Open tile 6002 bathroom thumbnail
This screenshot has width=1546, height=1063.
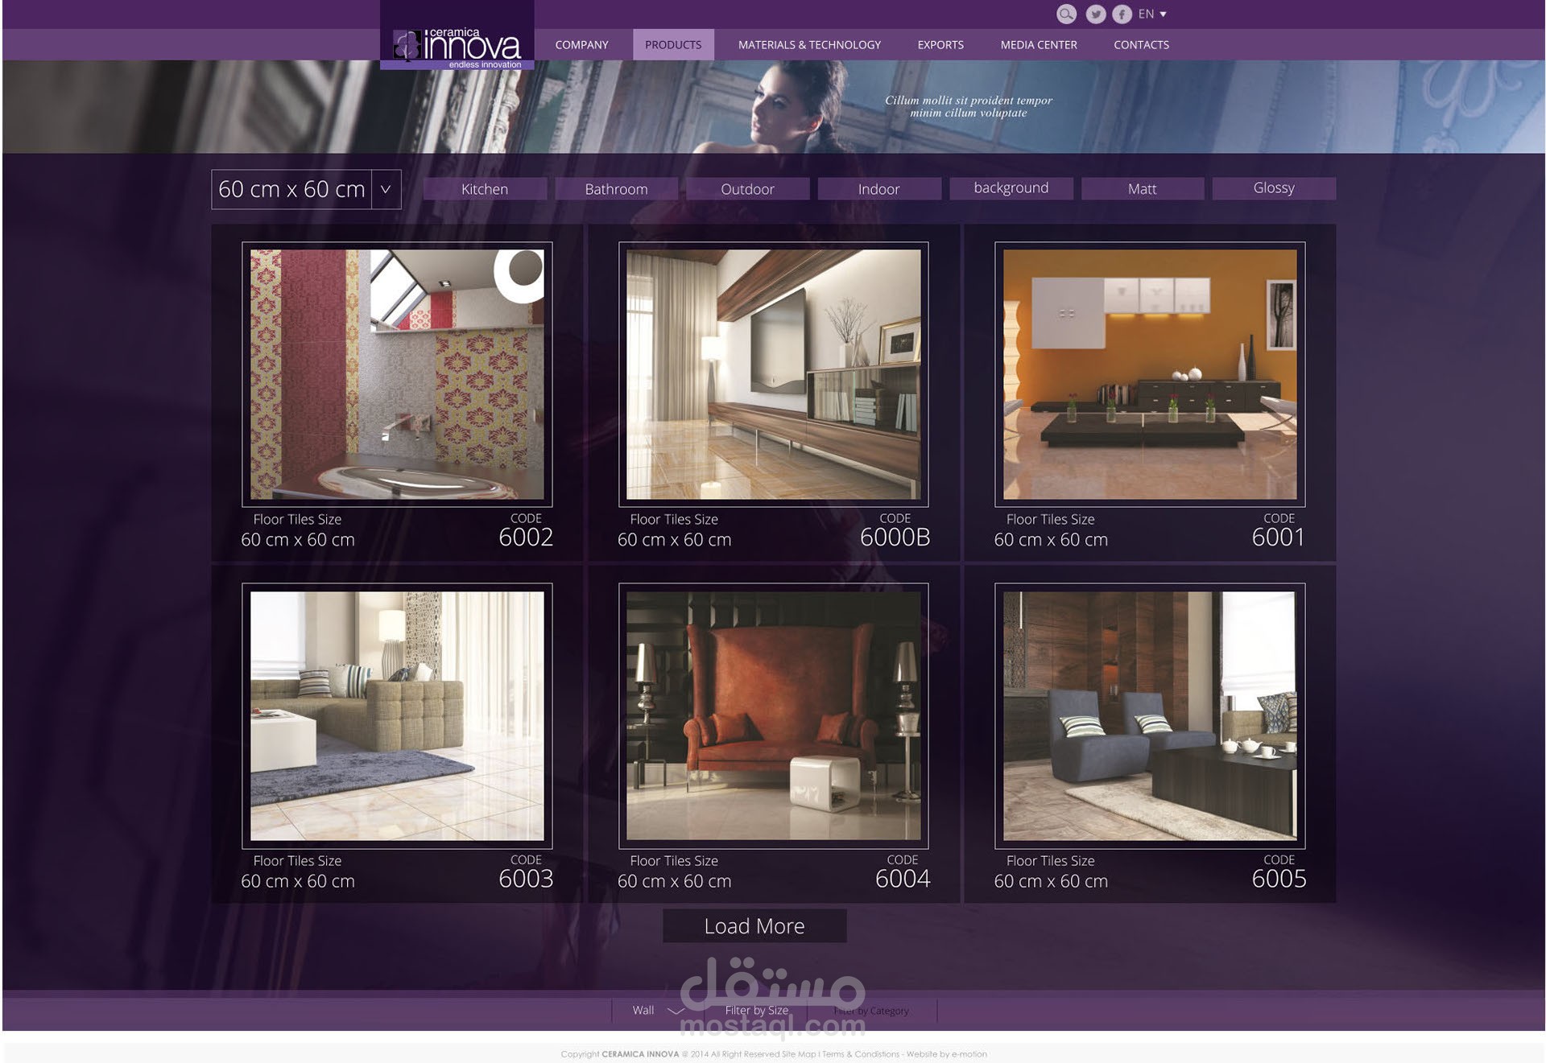(x=397, y=374)
